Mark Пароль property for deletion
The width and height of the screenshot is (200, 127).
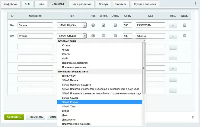pyautogui.click(x=185, y=25)
